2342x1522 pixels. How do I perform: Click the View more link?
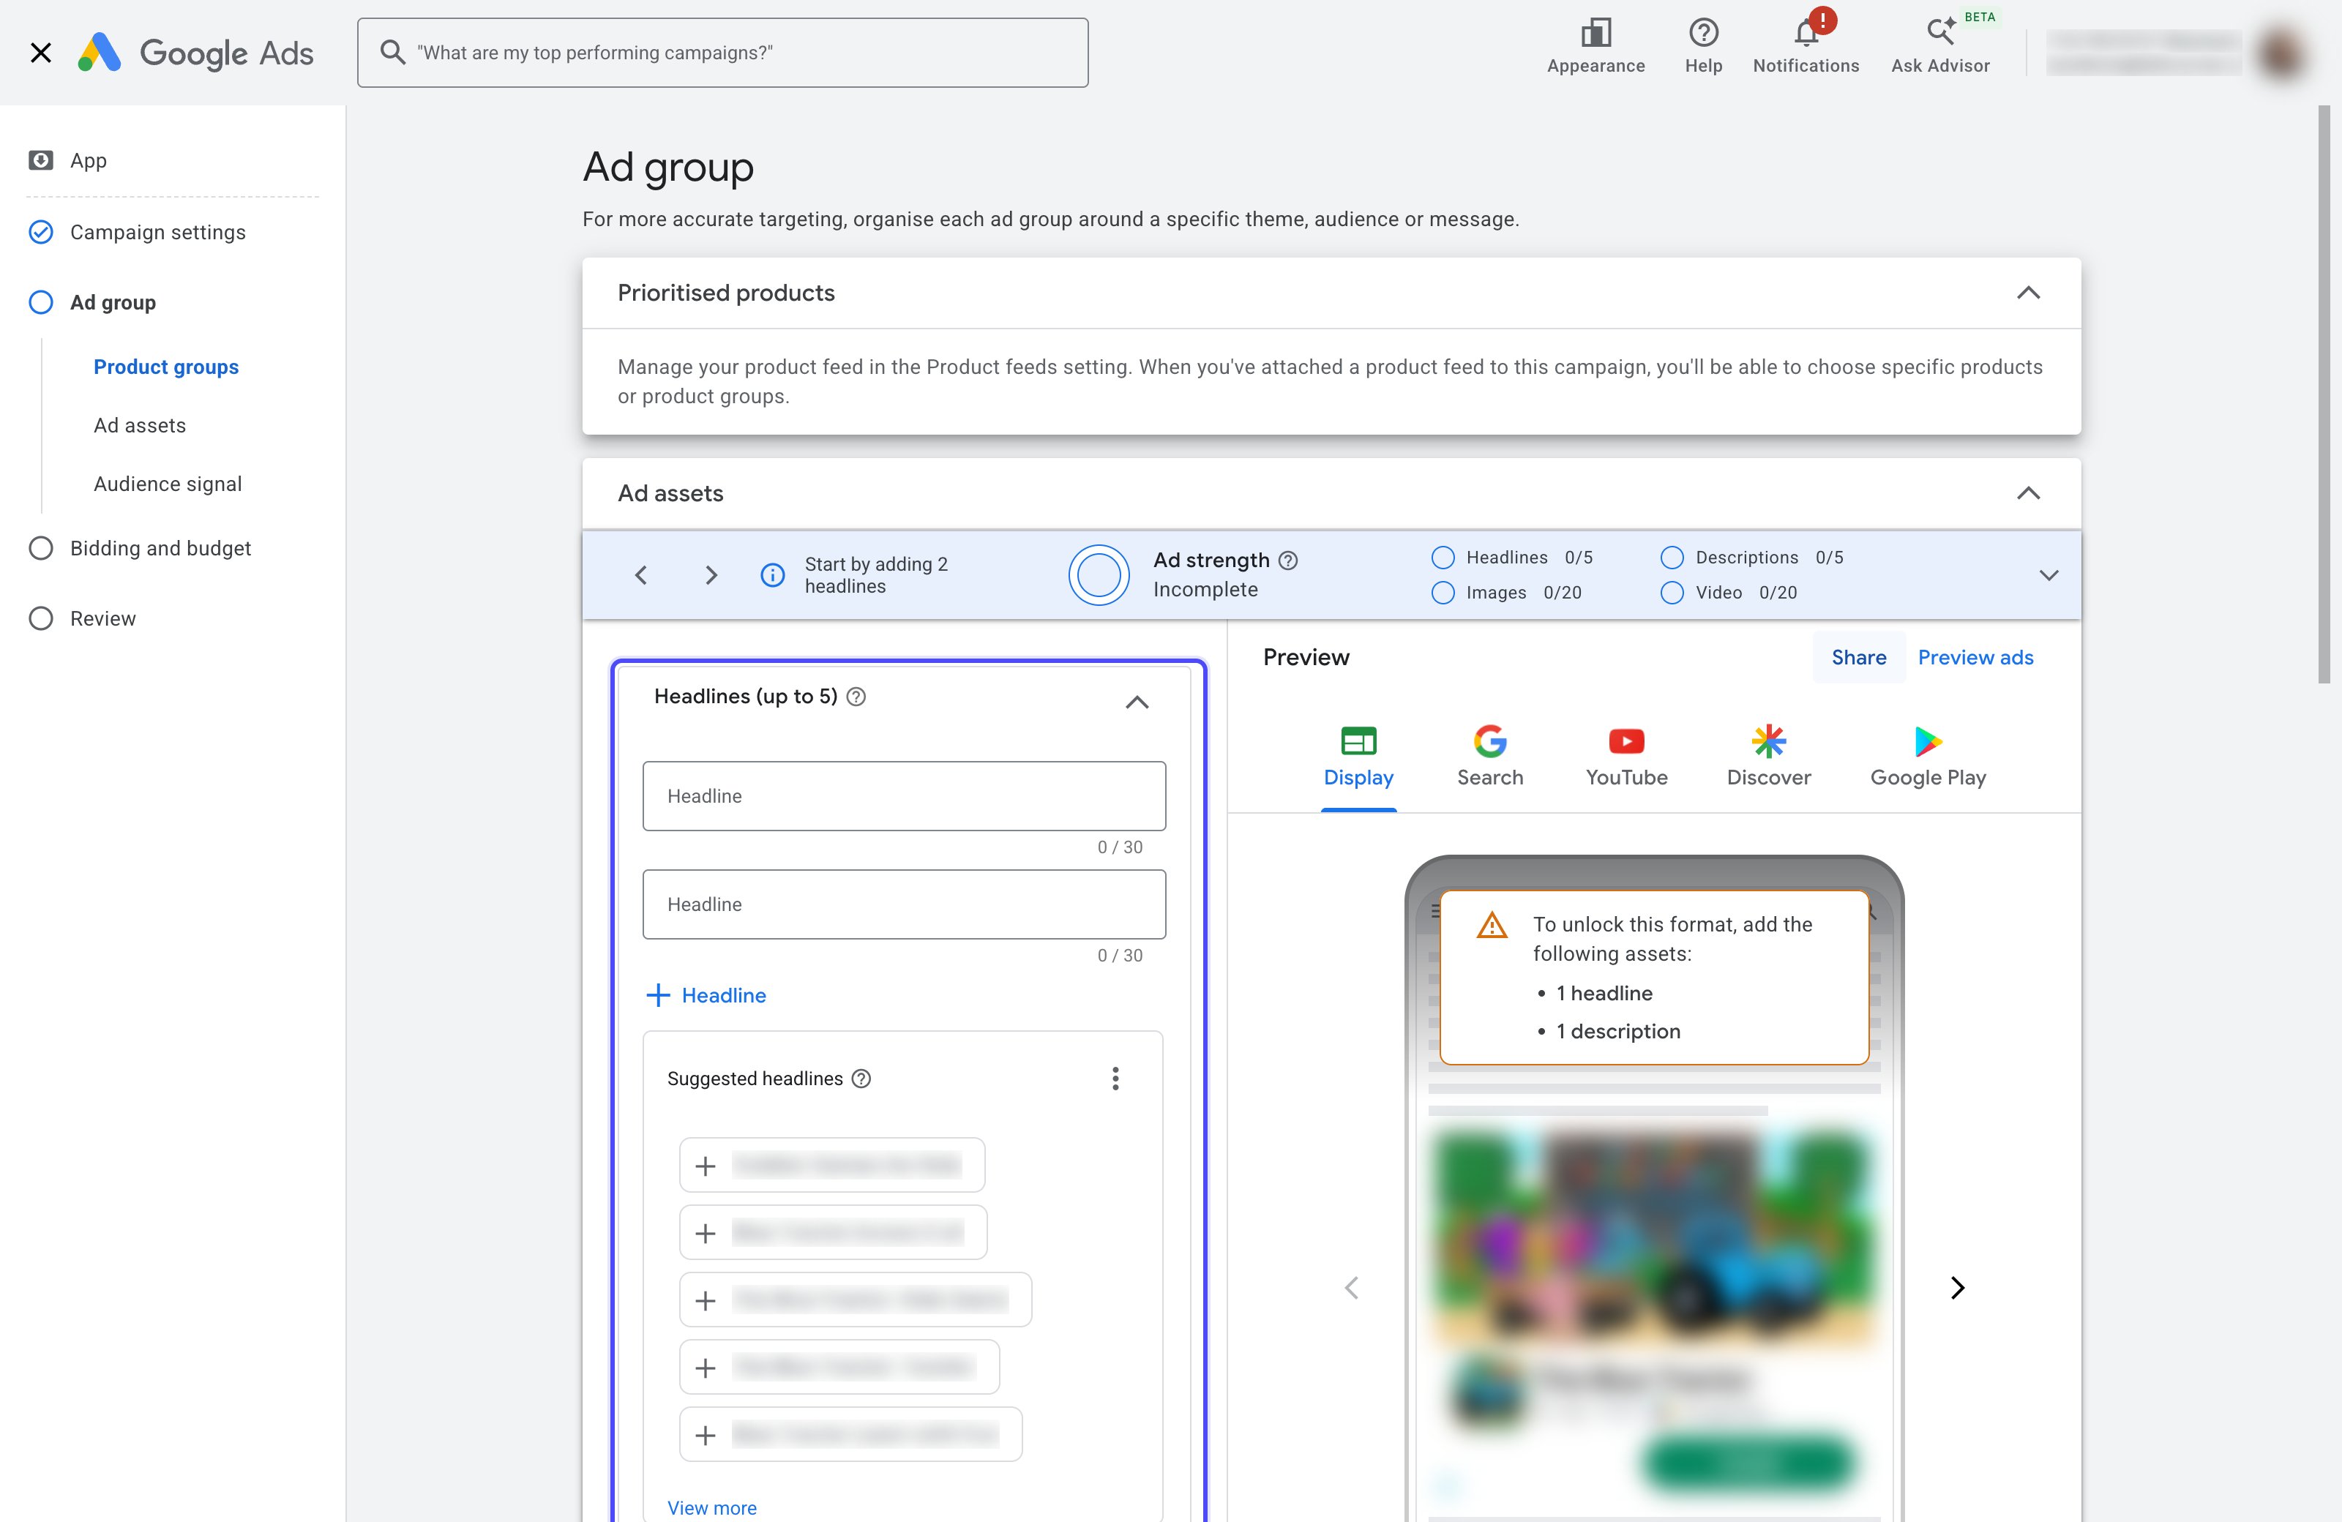[x=711, y=1508]
